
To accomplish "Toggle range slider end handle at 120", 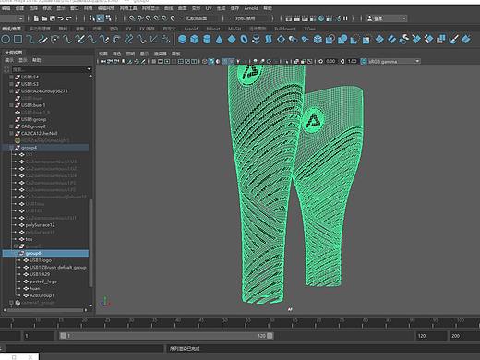I will pos(270,336).
